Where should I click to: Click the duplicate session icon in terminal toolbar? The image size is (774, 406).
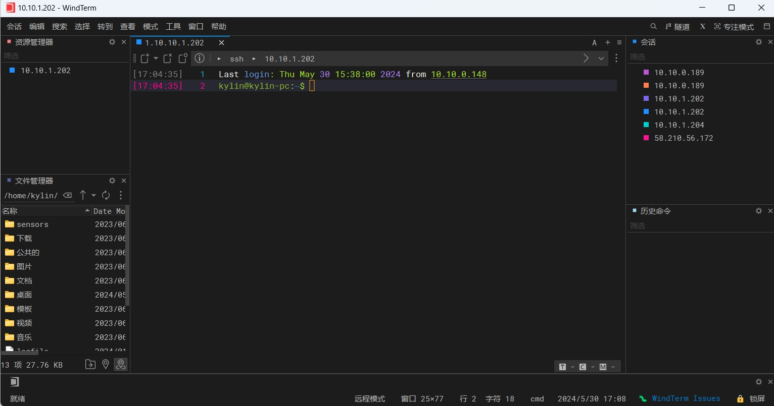point(183,59)
